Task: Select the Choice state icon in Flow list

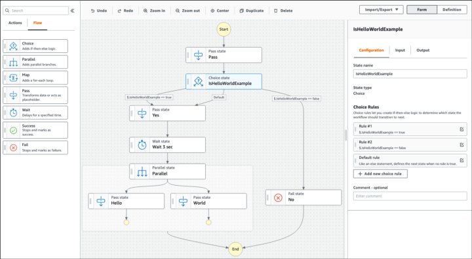Action: click(x=13, y=46)
